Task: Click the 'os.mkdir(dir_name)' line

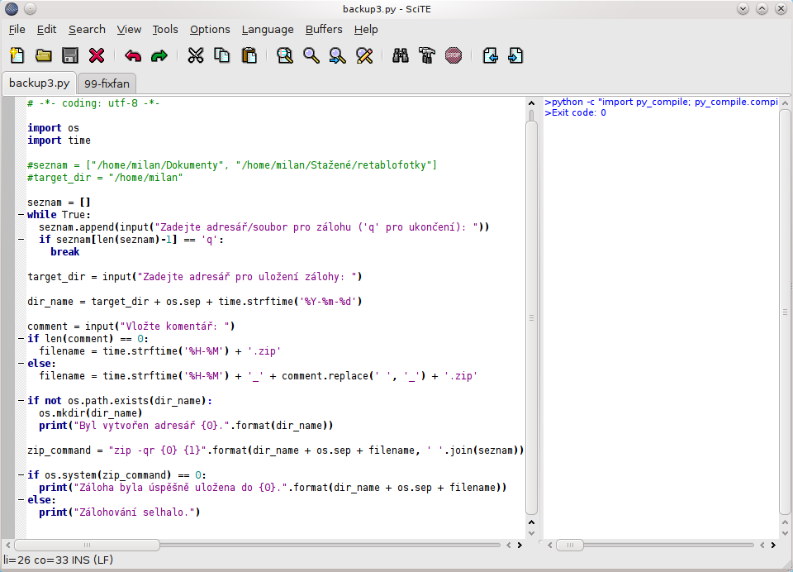Action: pyautogui.click(x=91, y=413)
